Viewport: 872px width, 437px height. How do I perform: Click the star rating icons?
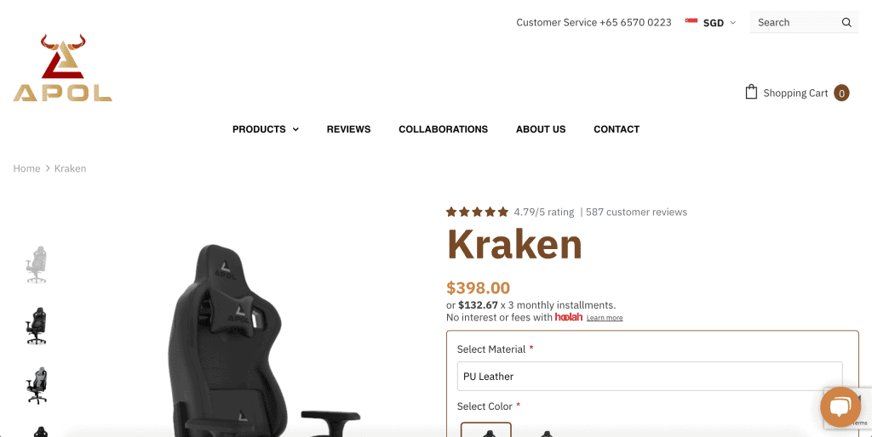477,212
